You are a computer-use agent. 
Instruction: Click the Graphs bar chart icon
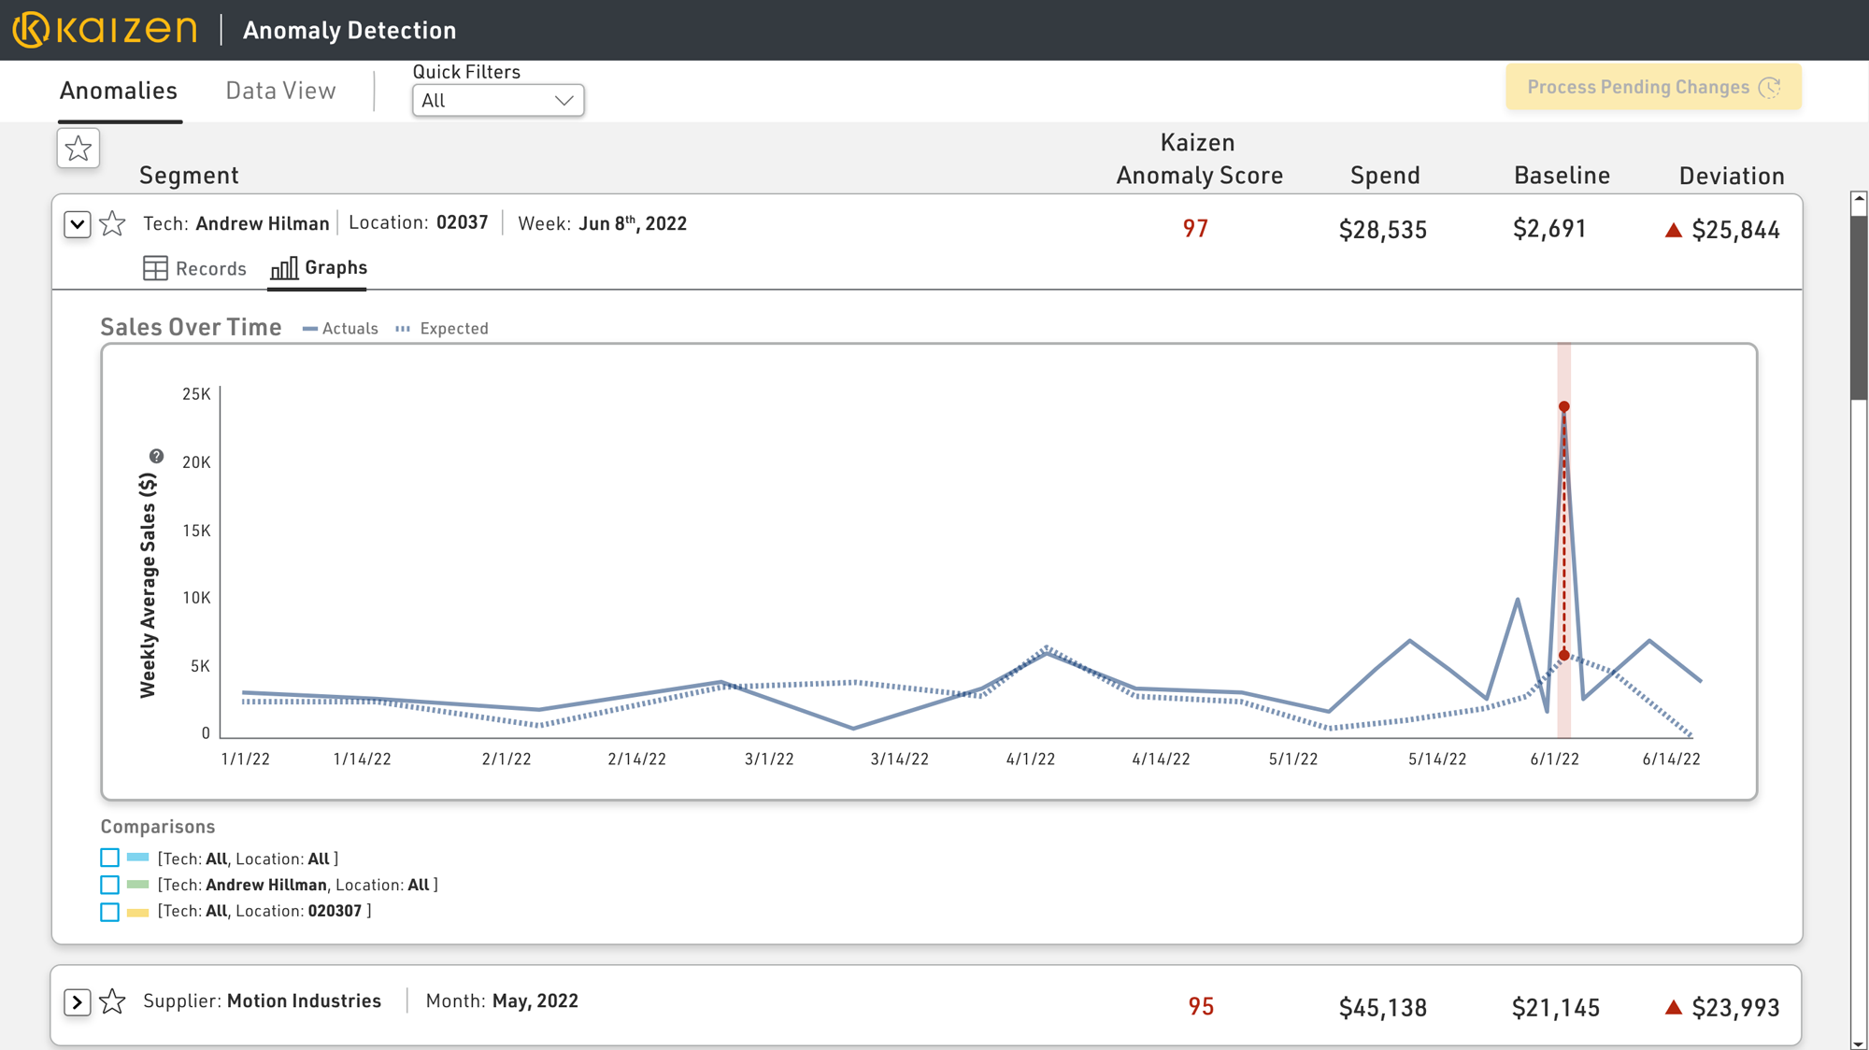pos(284,268)
